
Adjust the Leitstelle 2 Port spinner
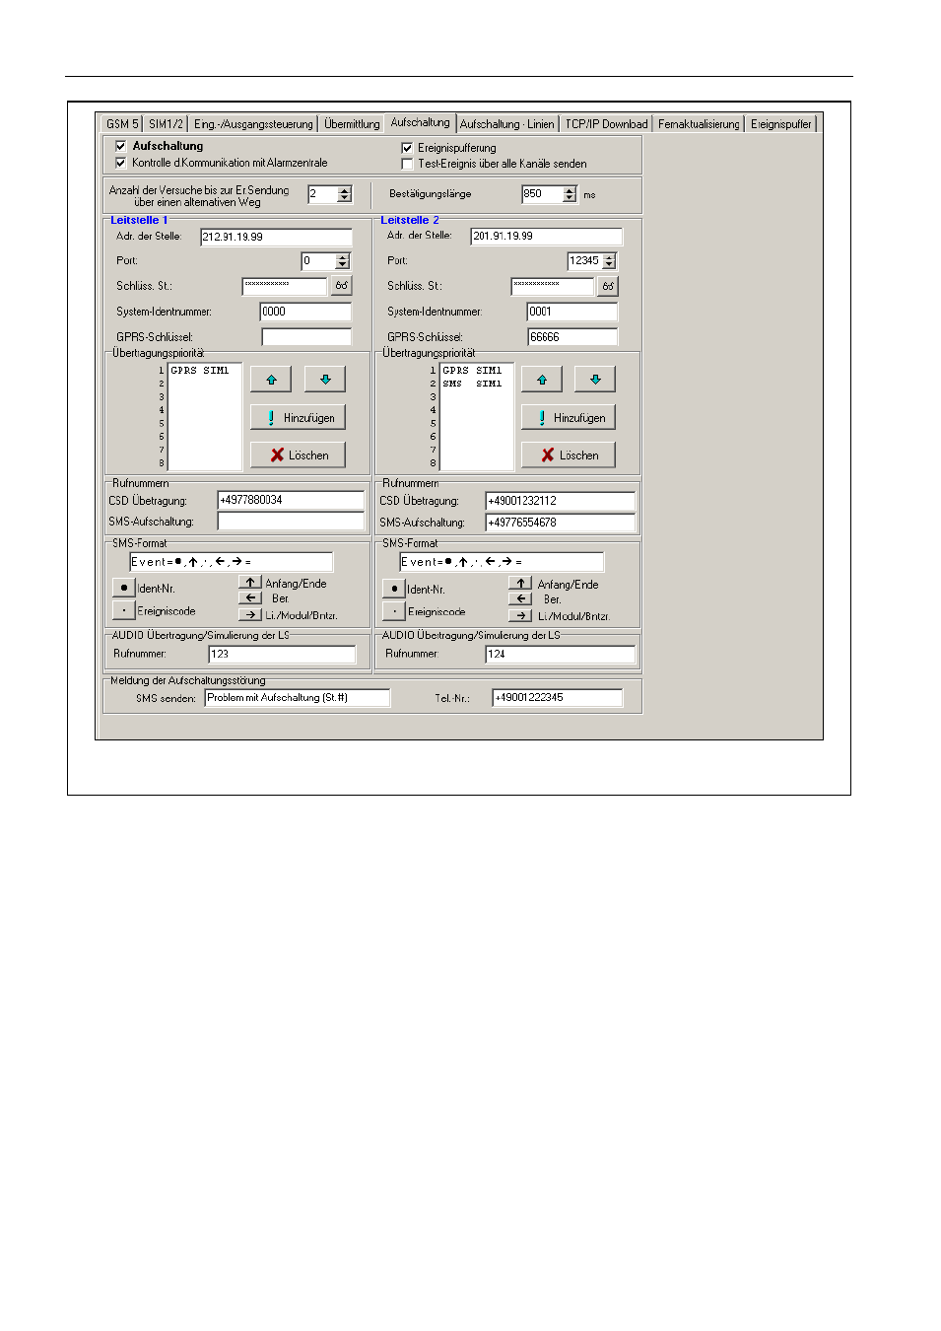pos(609,261)
